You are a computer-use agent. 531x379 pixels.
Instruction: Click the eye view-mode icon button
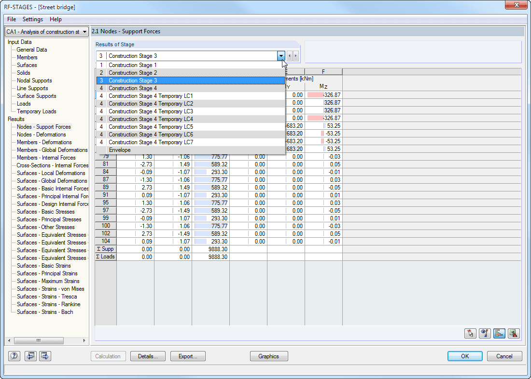(x=485, y=333)
